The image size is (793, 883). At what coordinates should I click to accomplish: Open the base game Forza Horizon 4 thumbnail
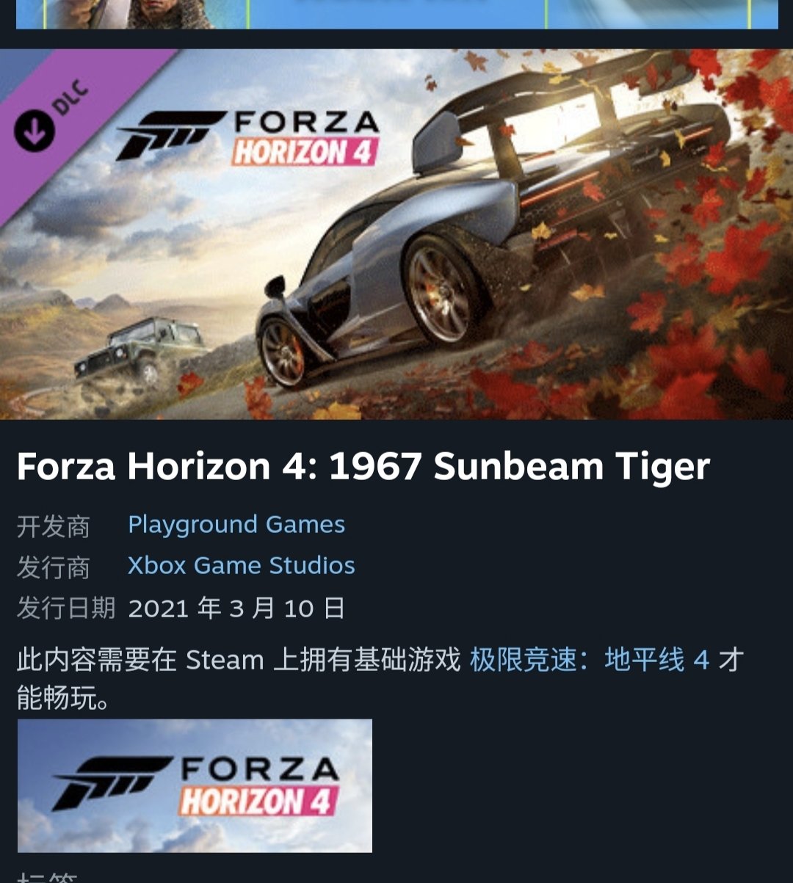coord(195,786)
